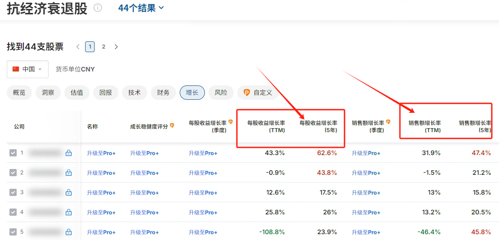The width and height of the screenshot is (499, 240).
Task: Click the info icon beside 抗经济衰退股 title
Action: click(98, 8)
